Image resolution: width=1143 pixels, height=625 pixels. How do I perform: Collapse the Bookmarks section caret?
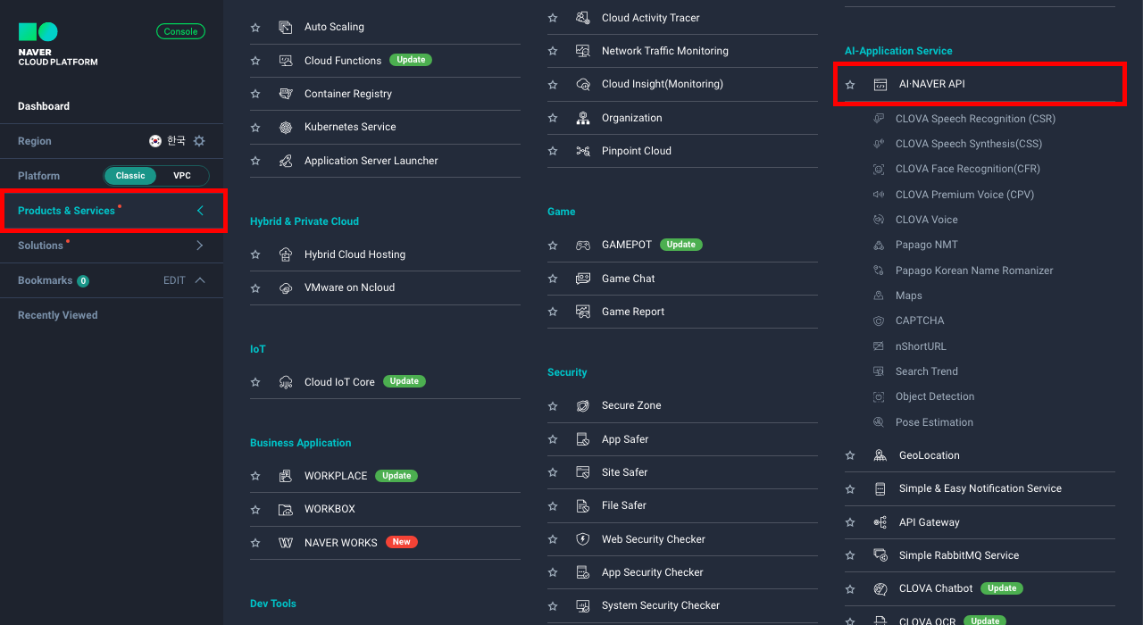pos(200,280)
